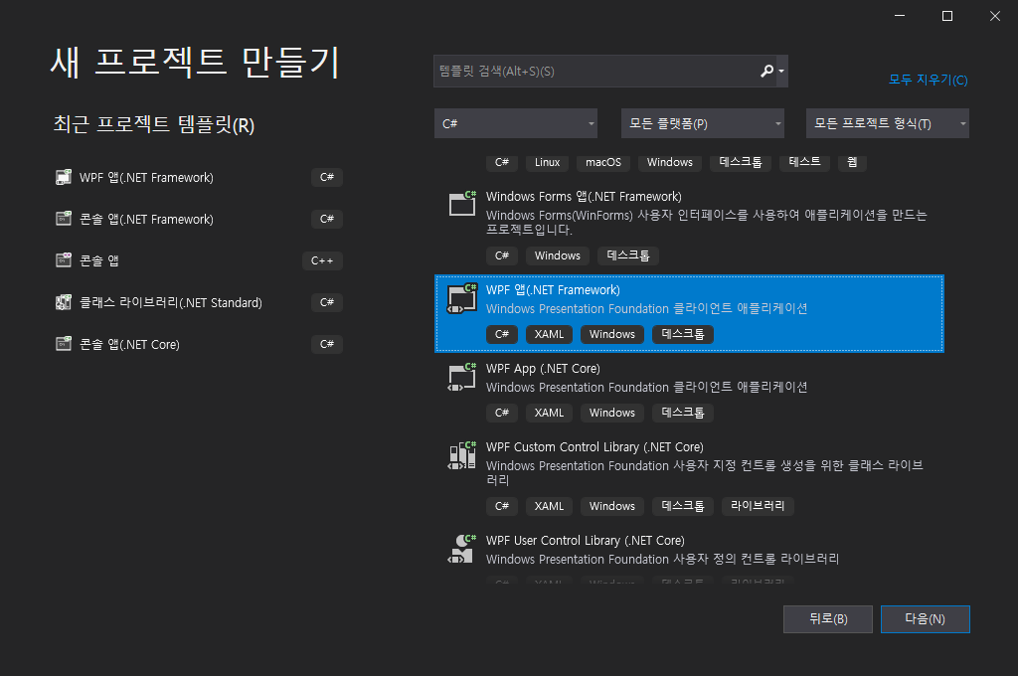
Task: Click XAML tag in selected WPF 앱 item
Action: tap(549, 334)
